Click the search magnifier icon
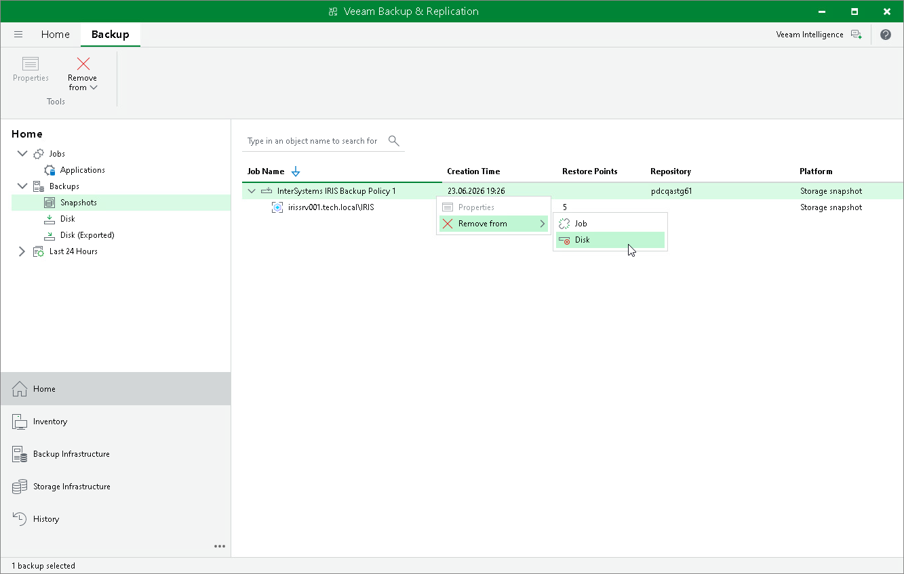Screen dimensions: 904x574 click(x=394, y=141)
